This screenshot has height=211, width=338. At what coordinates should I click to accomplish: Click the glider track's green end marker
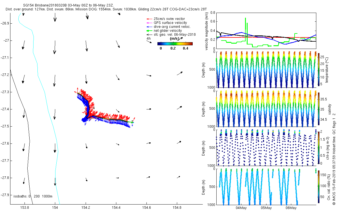click(x=132, y=122)
